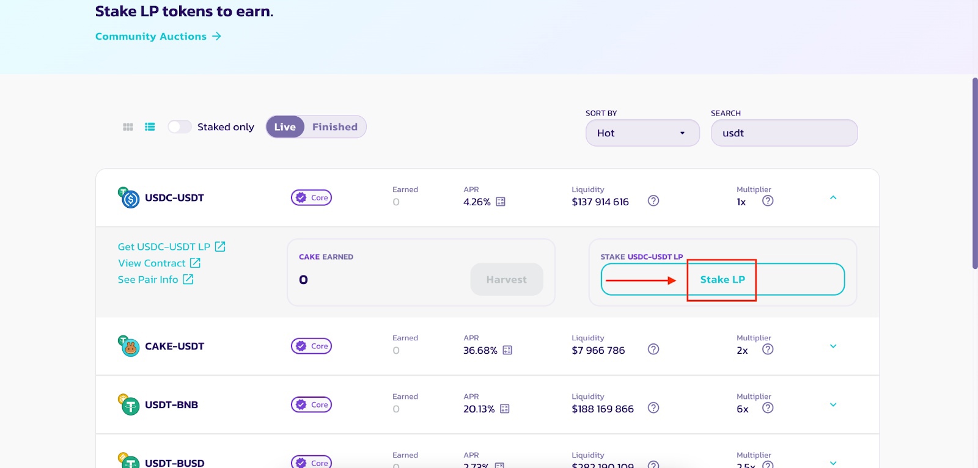Show liquidity help for CAKE-USDT

(653, 349)
